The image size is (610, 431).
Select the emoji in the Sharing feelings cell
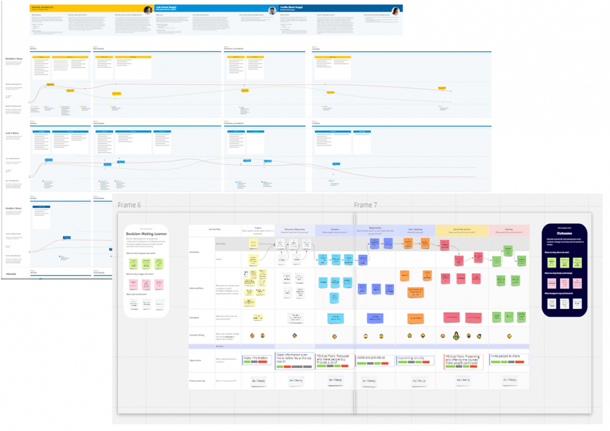[x=509, y=336]
